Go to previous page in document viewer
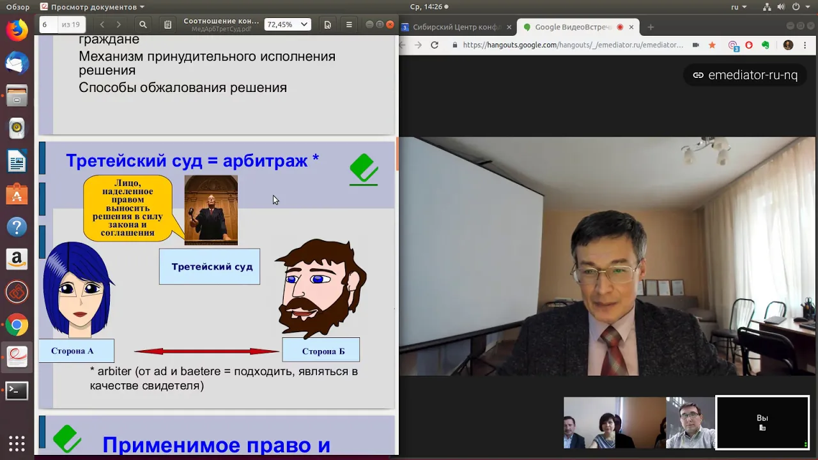 pyautogui.click(x=102, y=24)
